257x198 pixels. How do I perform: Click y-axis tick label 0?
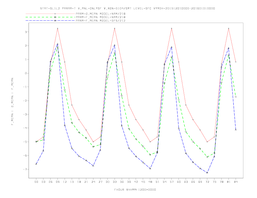26,73
